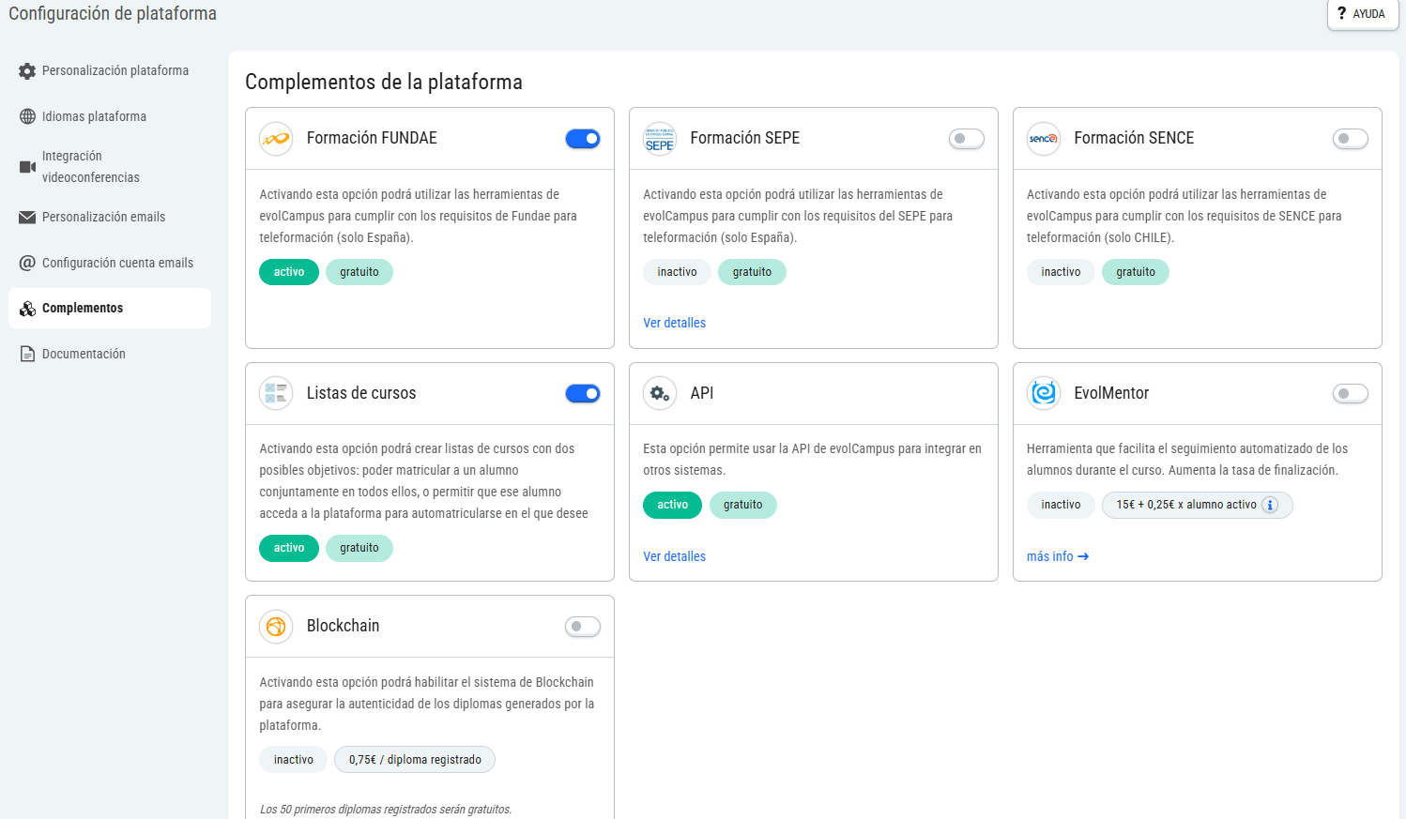Screen dimensions: 1406x819
Task: Follow the 'más info' link in EvolMentor
Action: 1058,556
